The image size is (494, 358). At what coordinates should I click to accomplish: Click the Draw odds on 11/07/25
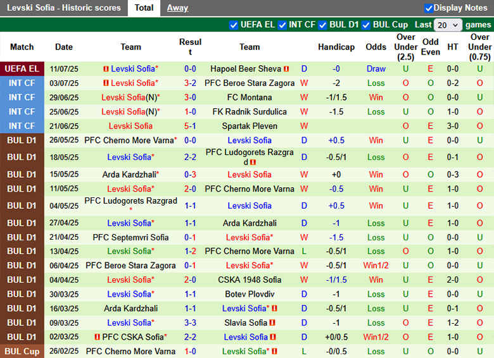pyautogui.click(x=376, y=68)
